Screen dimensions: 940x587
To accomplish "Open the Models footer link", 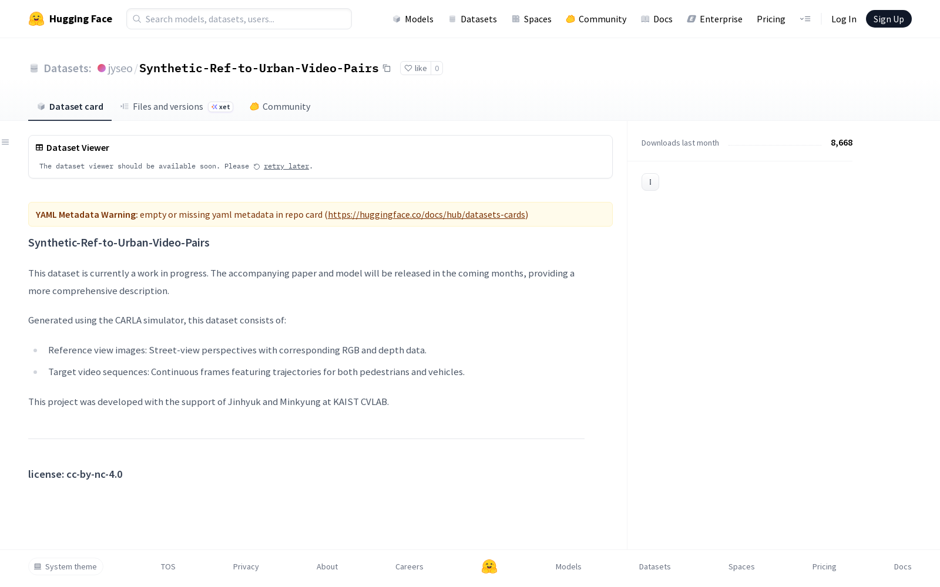I will click(x=569, y=566).
